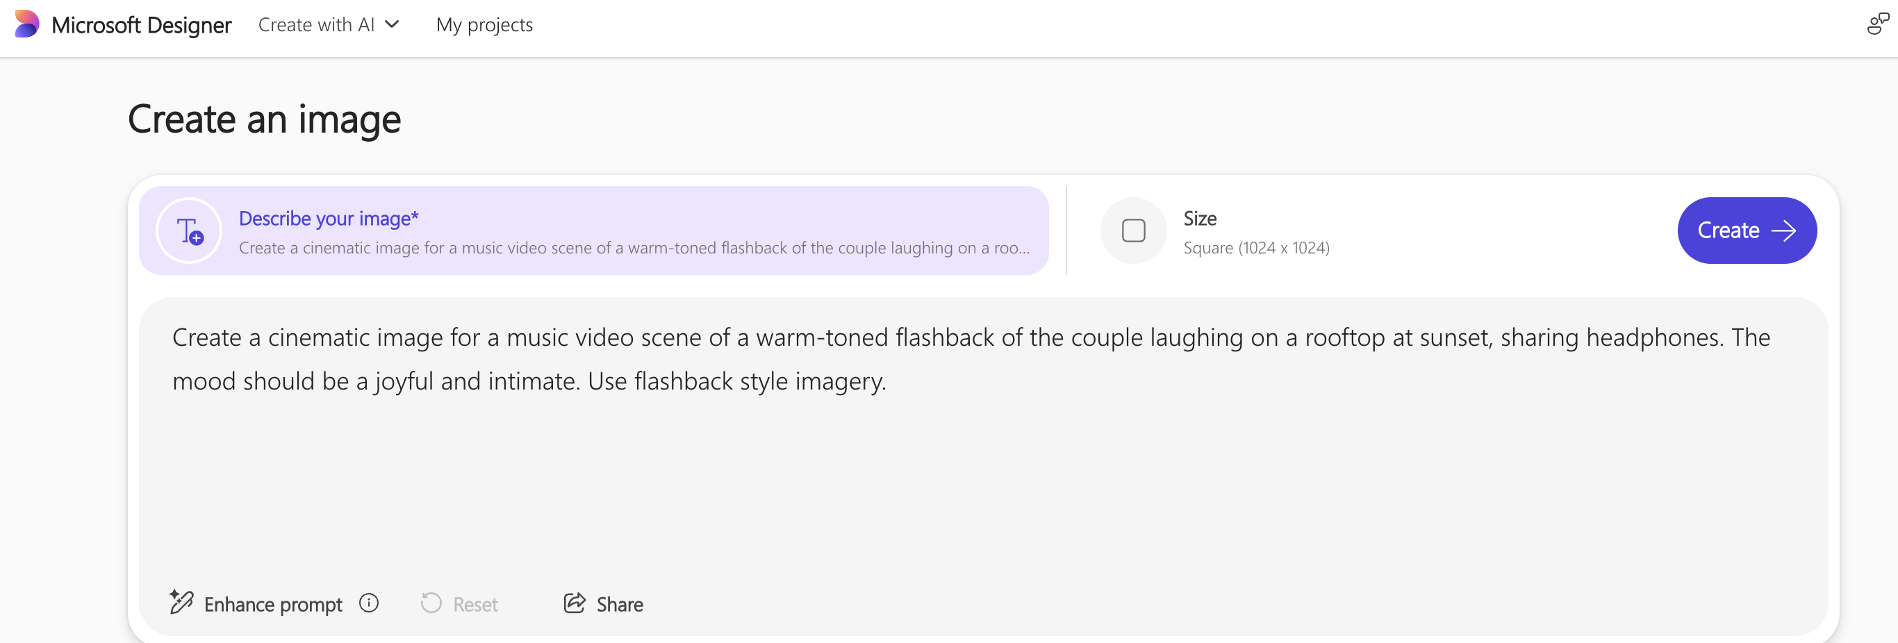Go to My projects
This screenshot has width=1898, height=643.
pos(484,25)
